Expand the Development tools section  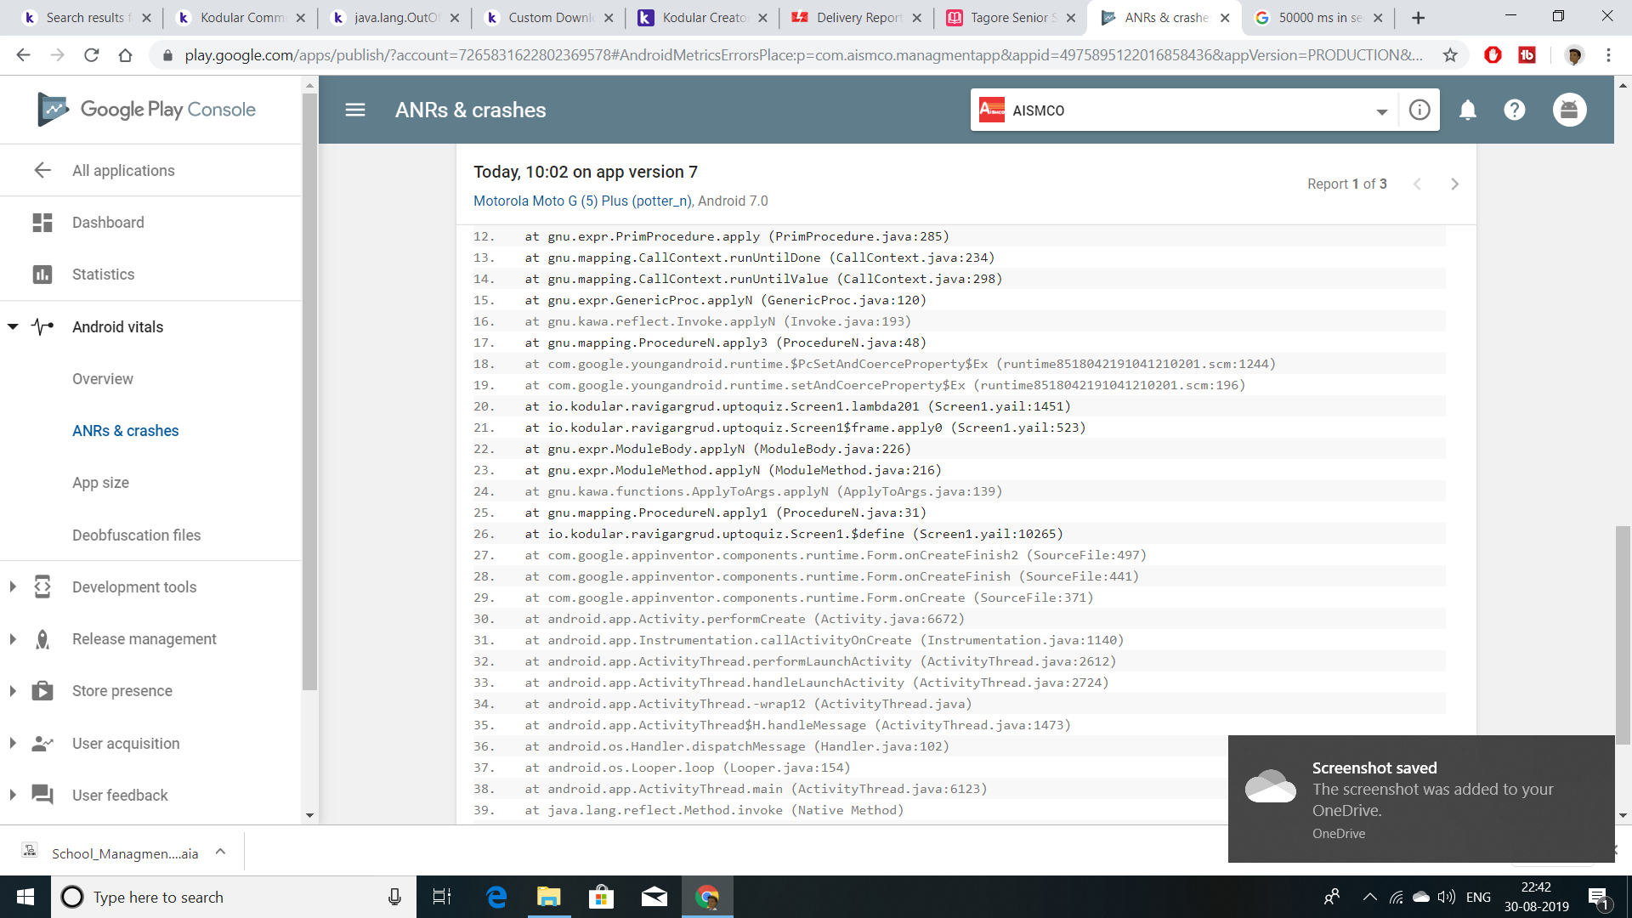pos(13,586)
